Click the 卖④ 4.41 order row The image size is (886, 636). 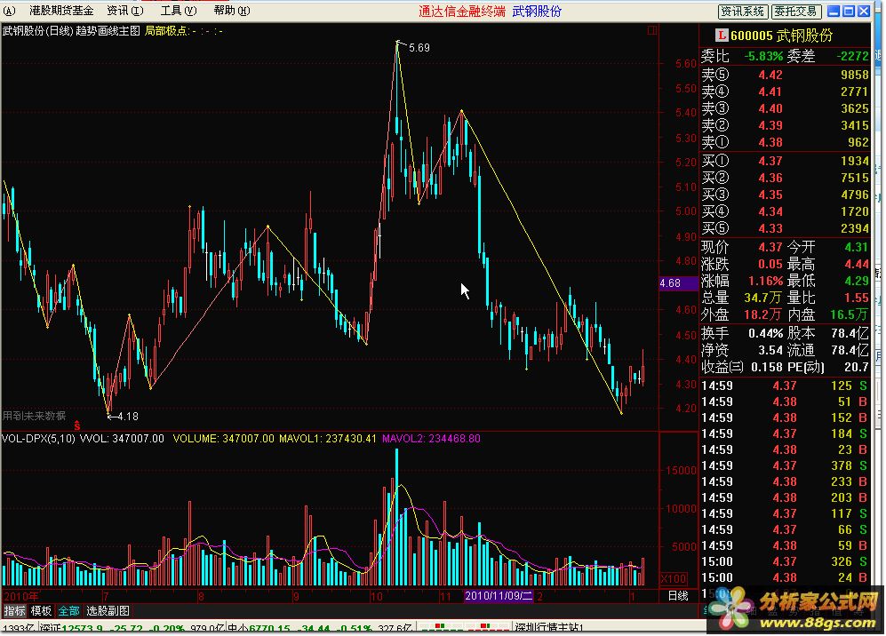pos(785,91)
